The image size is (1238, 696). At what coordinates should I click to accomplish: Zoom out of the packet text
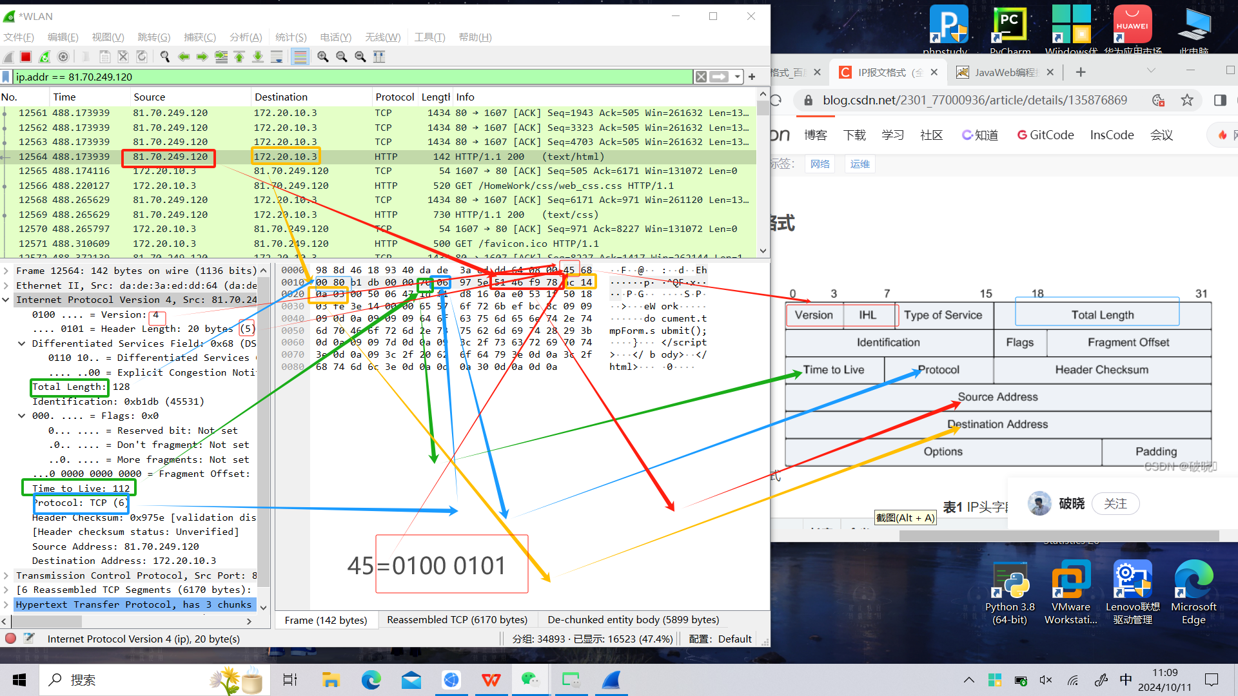coord(342,57)
